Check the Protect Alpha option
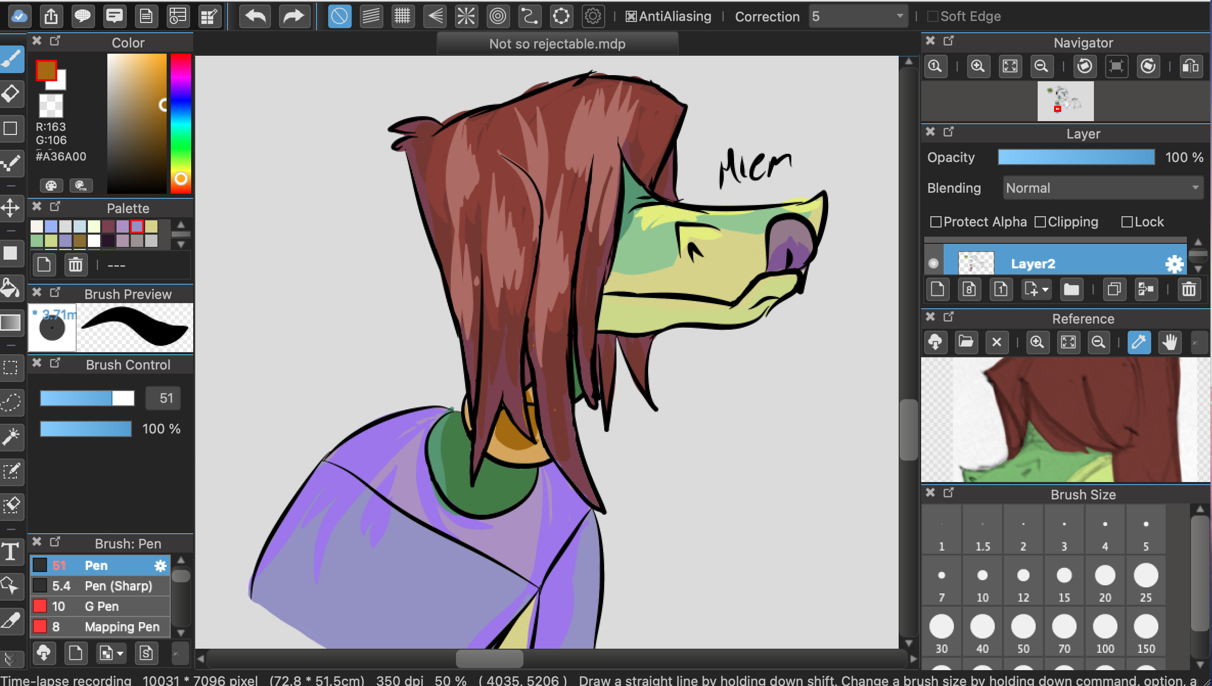1212x686 pixels. click(936, 222)
